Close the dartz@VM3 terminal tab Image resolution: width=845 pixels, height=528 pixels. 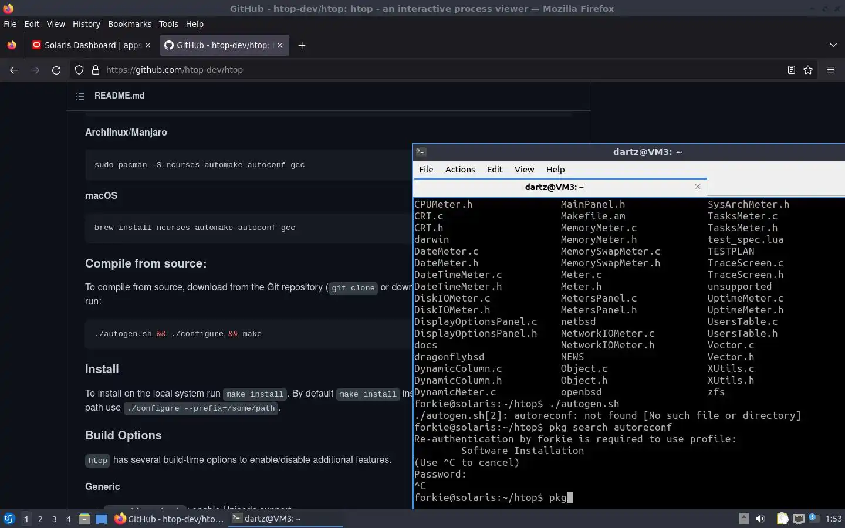click(698, 187)
